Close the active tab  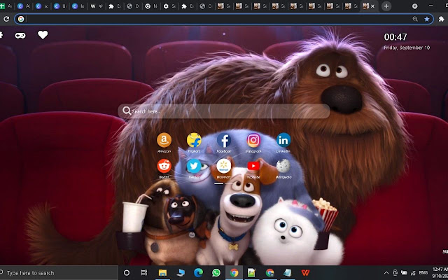372,6
